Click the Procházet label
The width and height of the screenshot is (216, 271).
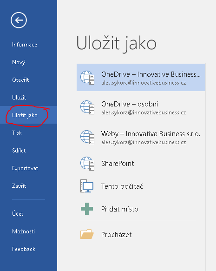(x=117, y=235)
